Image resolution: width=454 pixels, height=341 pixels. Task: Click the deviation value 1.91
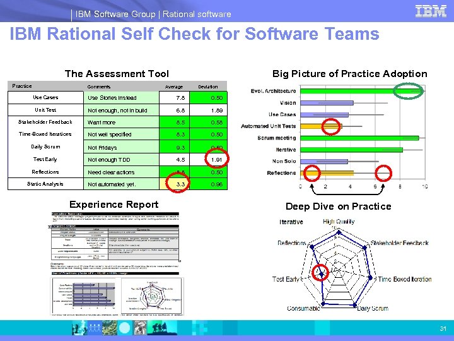216,160
